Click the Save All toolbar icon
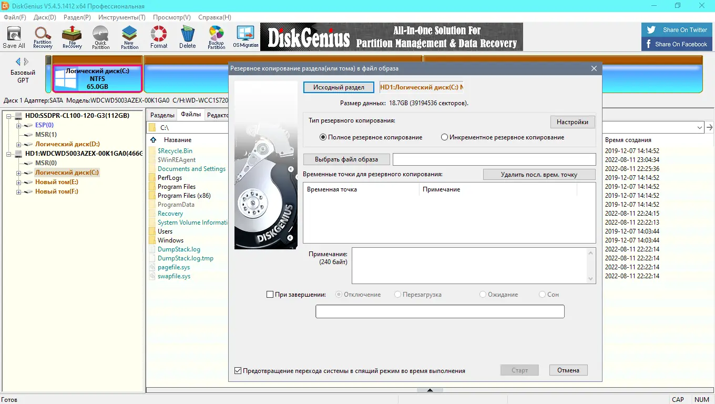Screen dimensions: 715x404 coord(14,37)
